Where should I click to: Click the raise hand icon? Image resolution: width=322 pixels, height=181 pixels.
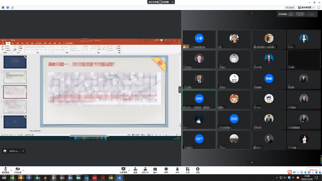(177, 169)
